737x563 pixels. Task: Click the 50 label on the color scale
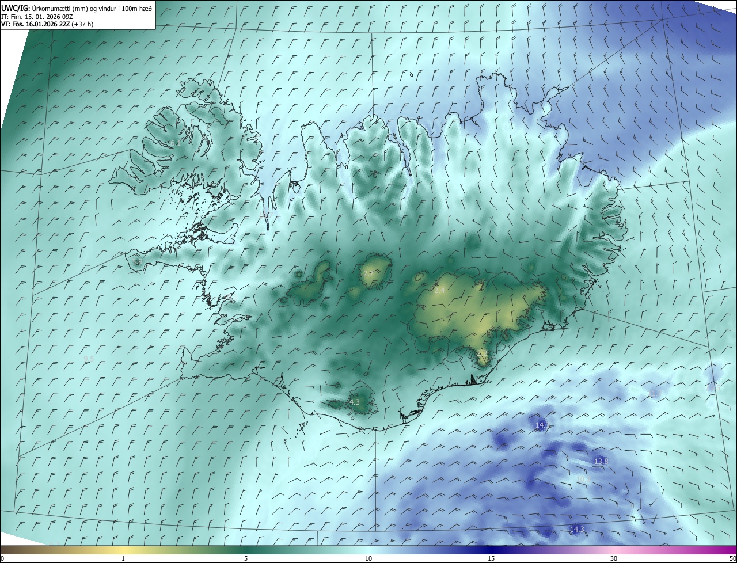732,558
